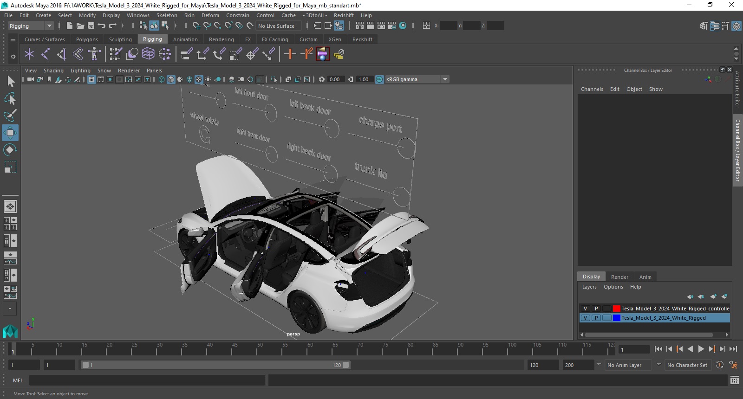Click the New Scene icon

pyautogui.click(x=69, y=26)
